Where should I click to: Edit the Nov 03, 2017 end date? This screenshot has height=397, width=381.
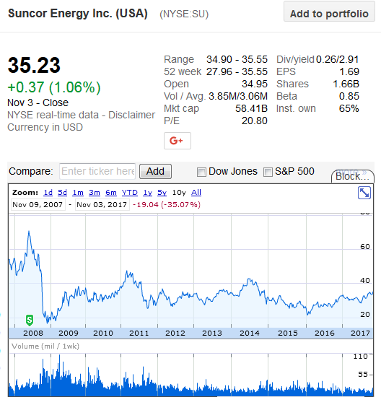(102, 204)
